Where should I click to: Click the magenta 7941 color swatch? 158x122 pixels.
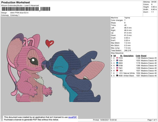tap(117, 68)
